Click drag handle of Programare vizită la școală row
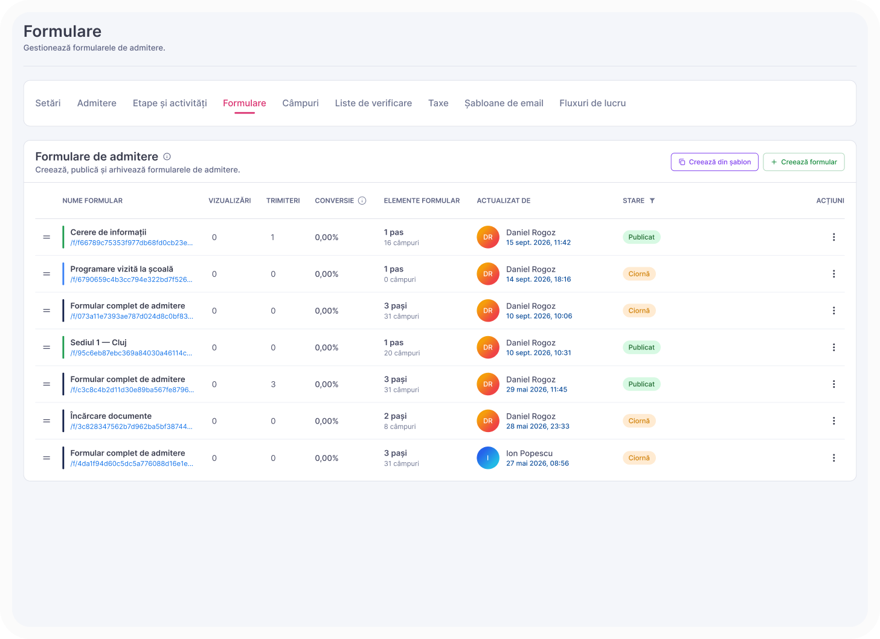The height and width of the screenshot is (639, 880). tap(47, 274)
